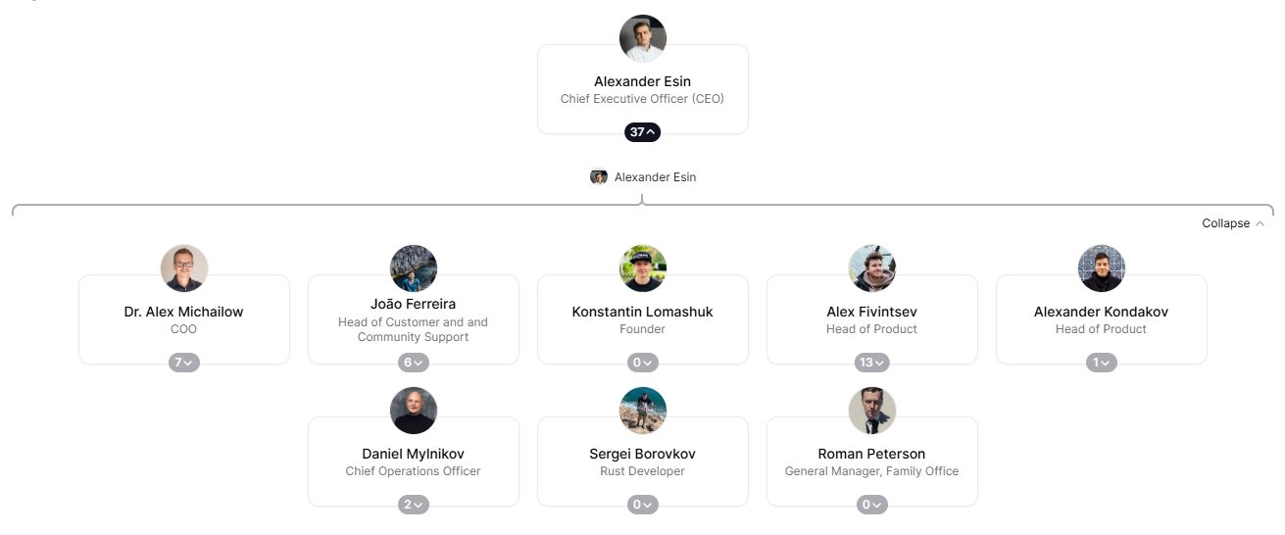The image size is (1285, 535).
Task: Click Alexander Esin's profile photo at top
Action: coord(643,39)
